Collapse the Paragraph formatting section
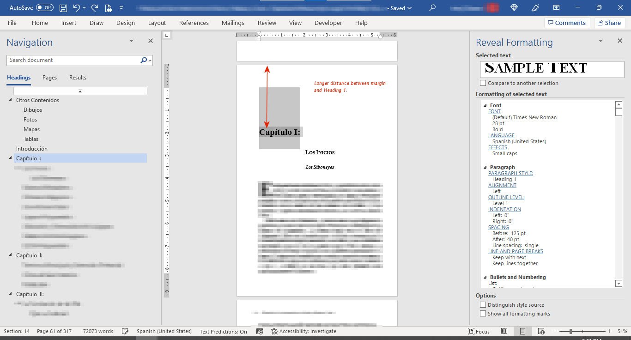 pyautogui.click(x=485, y=167)
